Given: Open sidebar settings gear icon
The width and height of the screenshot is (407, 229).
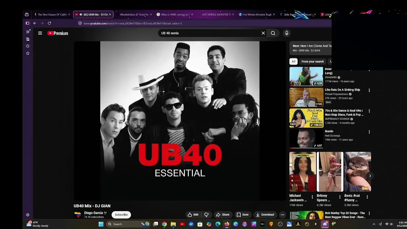Looking at the screenshot, I should pyautogui.click(x=28, y=215).
